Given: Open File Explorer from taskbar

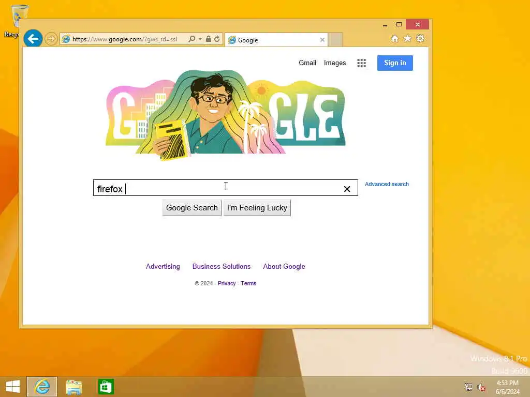Looking at the screenshot, I should click(x=73, y=387).
